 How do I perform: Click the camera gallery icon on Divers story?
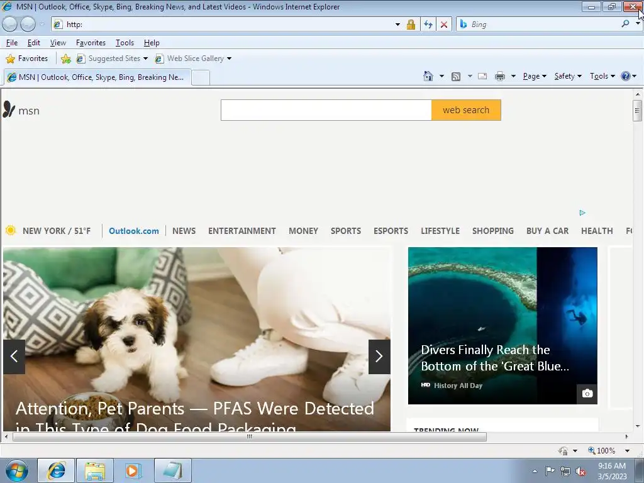587,394
